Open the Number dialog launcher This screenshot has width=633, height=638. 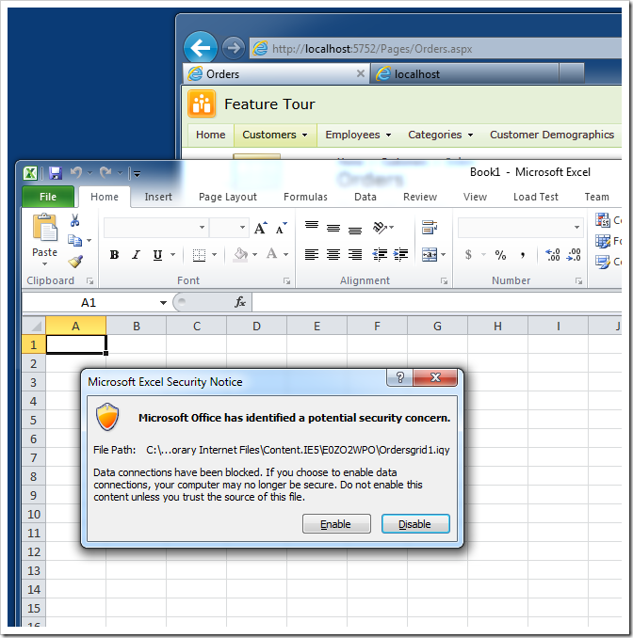click(578, 280)
